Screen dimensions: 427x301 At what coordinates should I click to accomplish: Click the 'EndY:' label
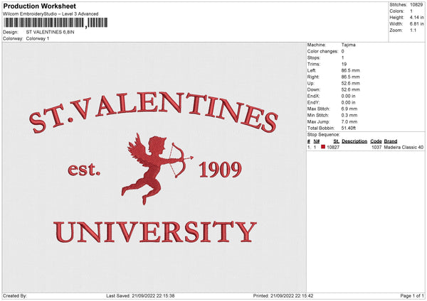point(313,102)
